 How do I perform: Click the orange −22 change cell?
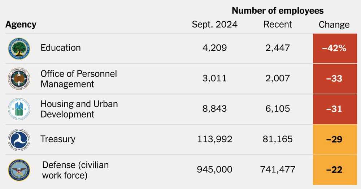[334, 170]
